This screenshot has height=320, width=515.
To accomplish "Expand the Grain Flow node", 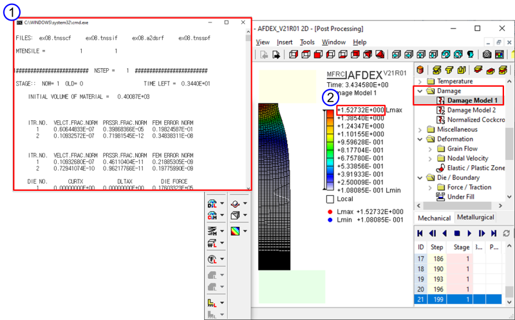I will coord(431,148).
